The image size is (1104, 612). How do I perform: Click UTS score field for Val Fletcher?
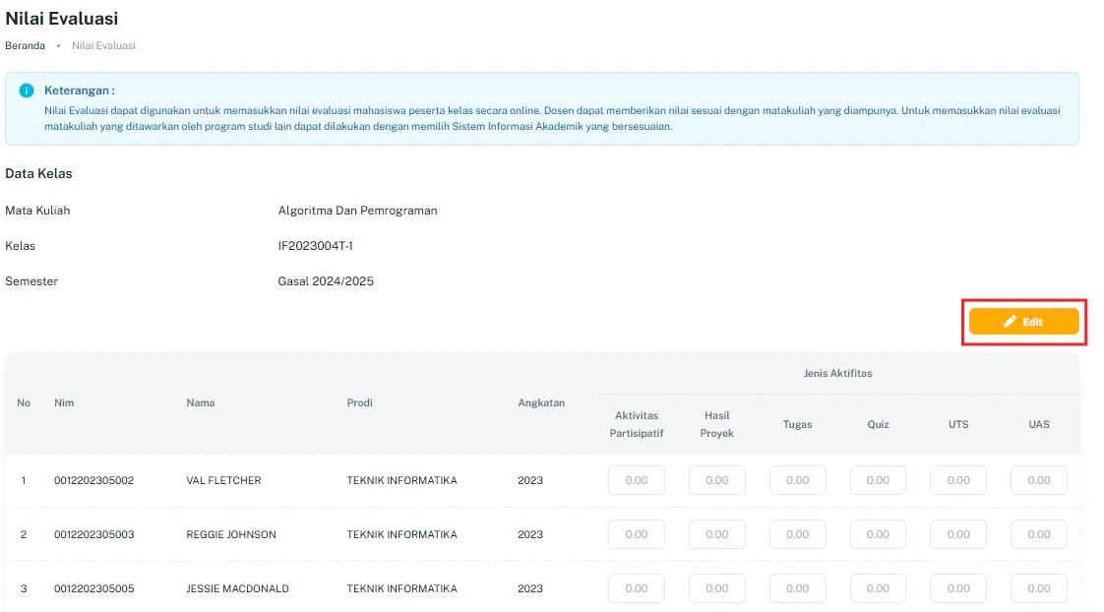coord(958,480)
